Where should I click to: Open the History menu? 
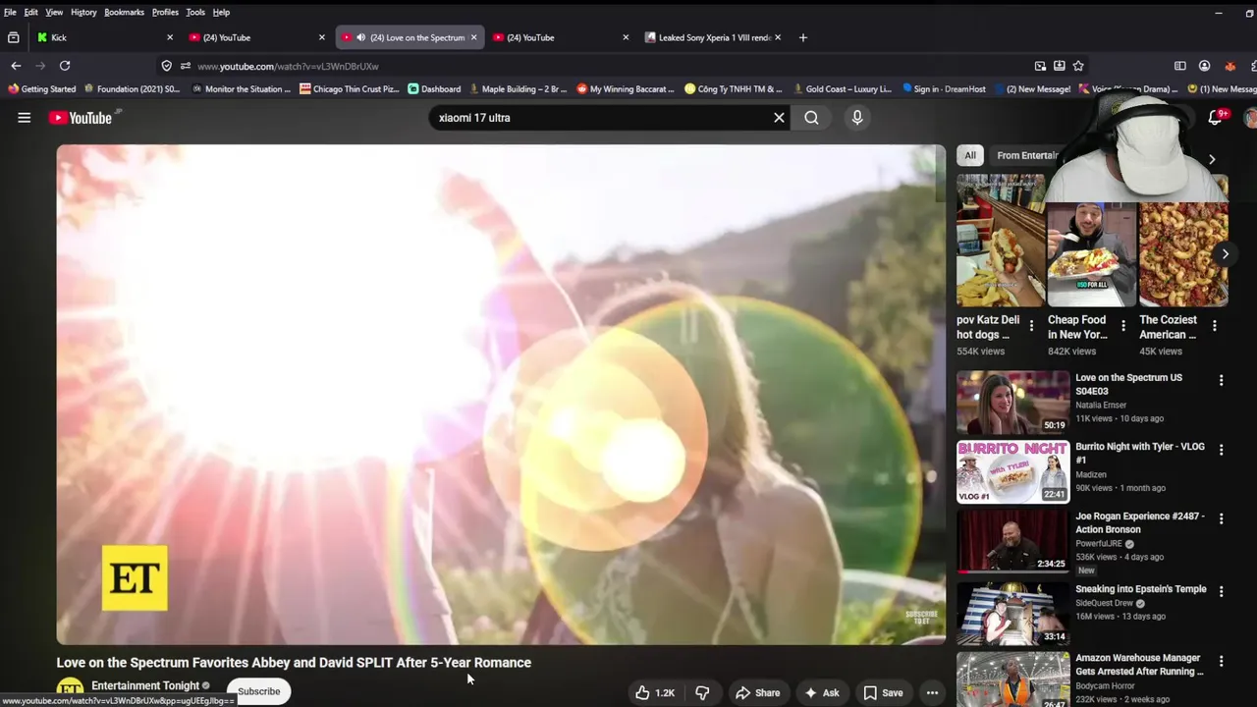pyautogui.click(x=83, y=12)
